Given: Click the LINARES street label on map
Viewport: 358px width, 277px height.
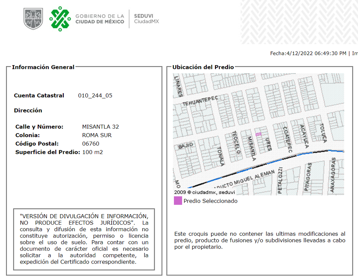Looking at the screenshot, I should pyautogui.click(x=178, y=86).
